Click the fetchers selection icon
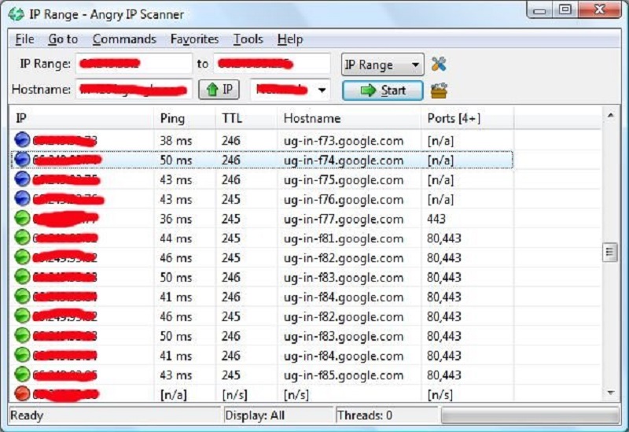Screen dimensions: 629x432 (440, 90)
